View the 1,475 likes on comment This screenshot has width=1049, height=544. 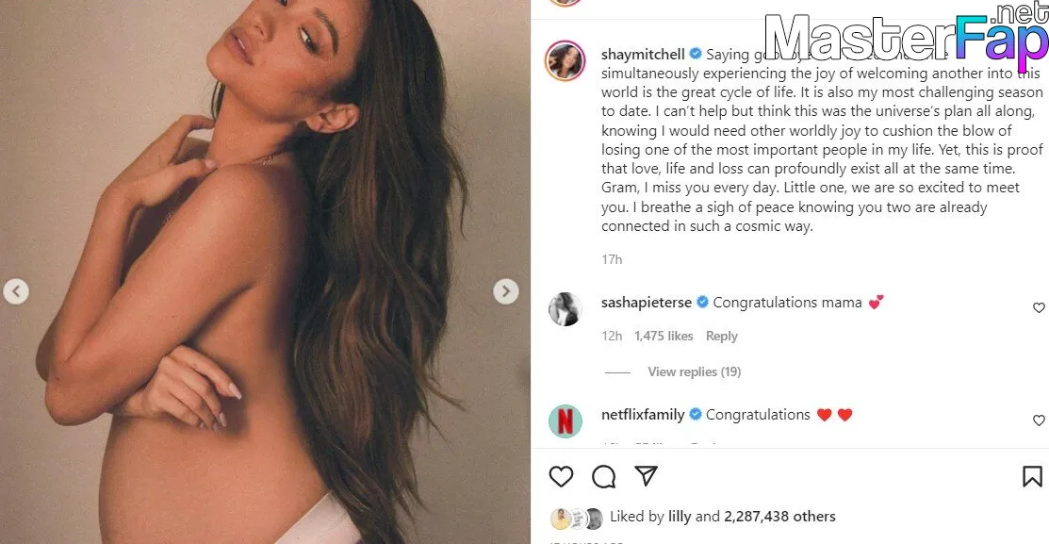(x=664, y=337)
